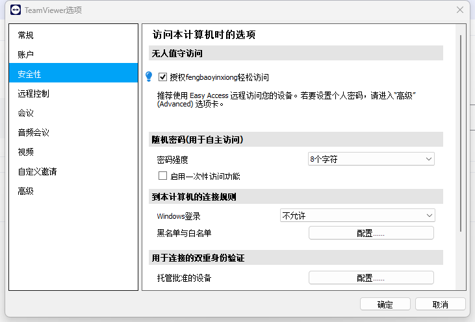The image size is (475, 322).
Task: Enable 启用一次性访问功能 checkbox
Action: pyautogui.click(x=162, y=176)
